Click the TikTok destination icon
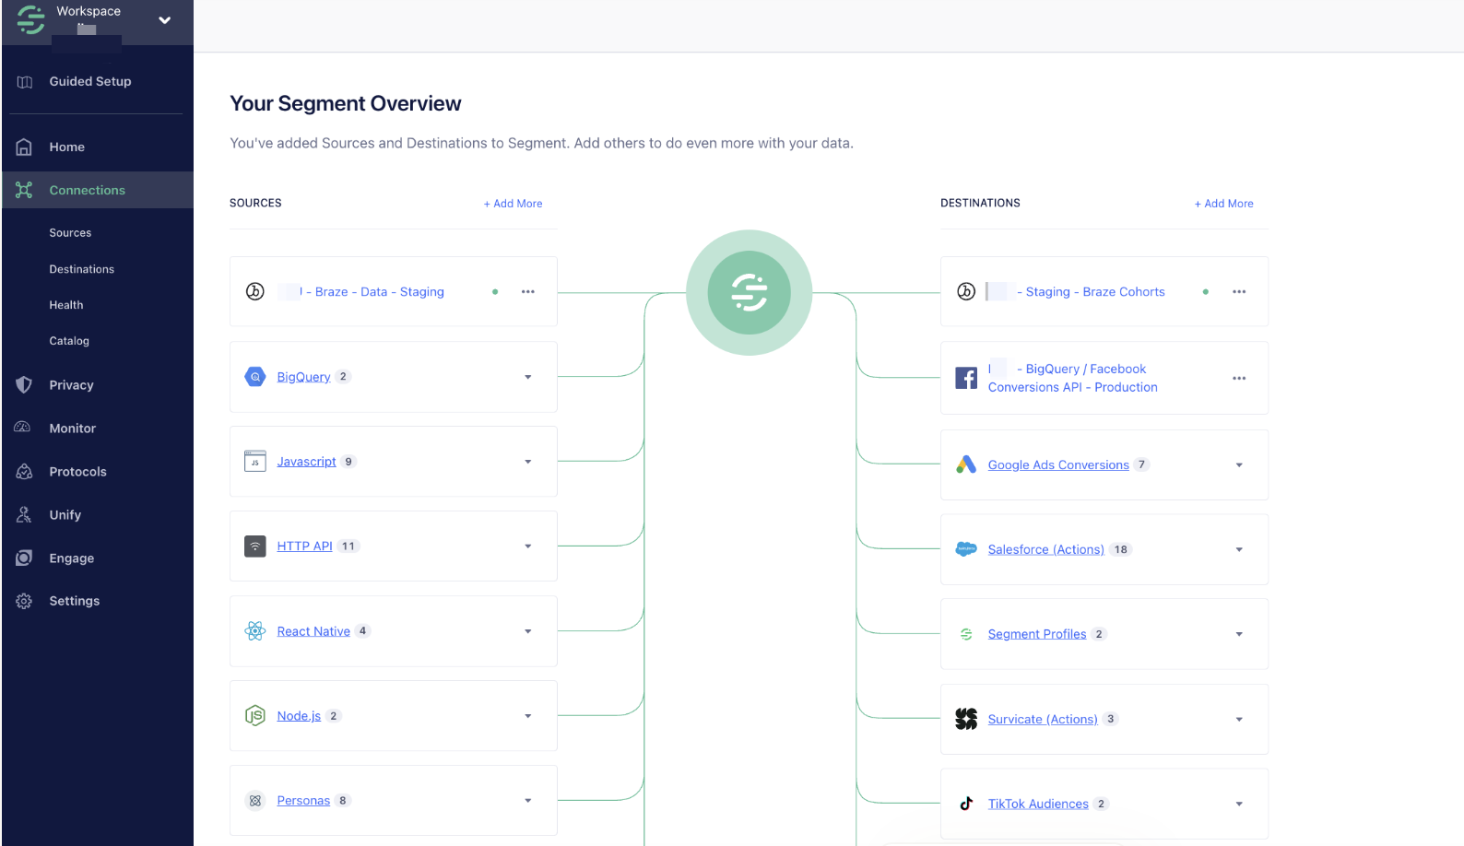Image resolution: width=1464 pixels, height=846 pixels. click(966, 804)
